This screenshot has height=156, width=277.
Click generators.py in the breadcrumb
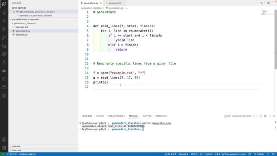(x=116, y=8)
